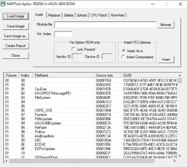Screen dimensions: 187x167
Task: Select the Insert As is option
Action: click(123, 51)
